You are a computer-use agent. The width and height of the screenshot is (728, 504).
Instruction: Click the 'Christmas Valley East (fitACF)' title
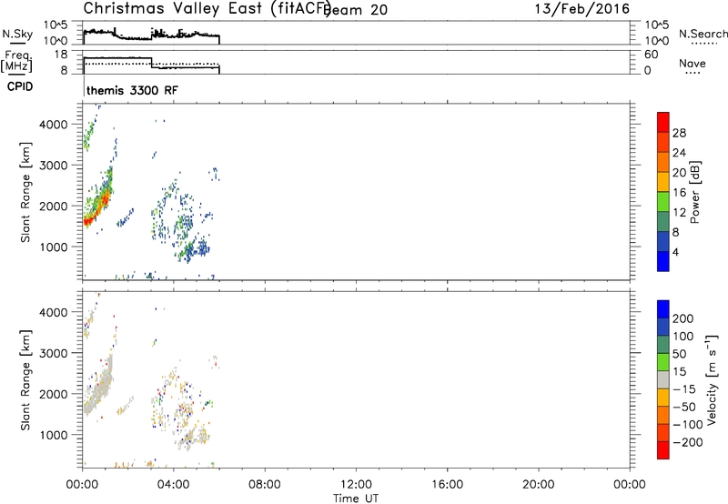[x=207, y=8]
